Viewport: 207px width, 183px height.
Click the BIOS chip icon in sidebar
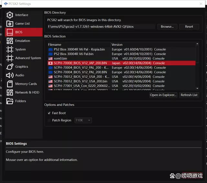10,32
